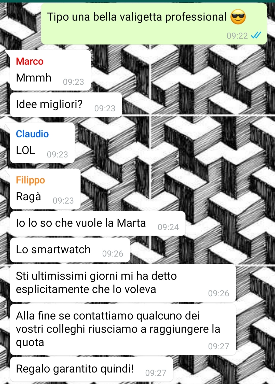Select the 'Sti ultimissimi giorni' message bubble

(x=123, y=283)
